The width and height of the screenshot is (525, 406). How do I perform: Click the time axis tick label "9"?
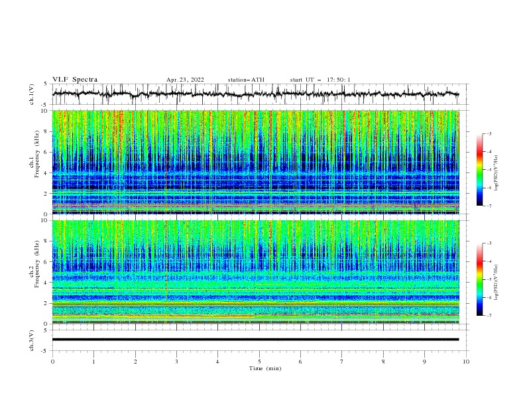(x=424, y=362)
